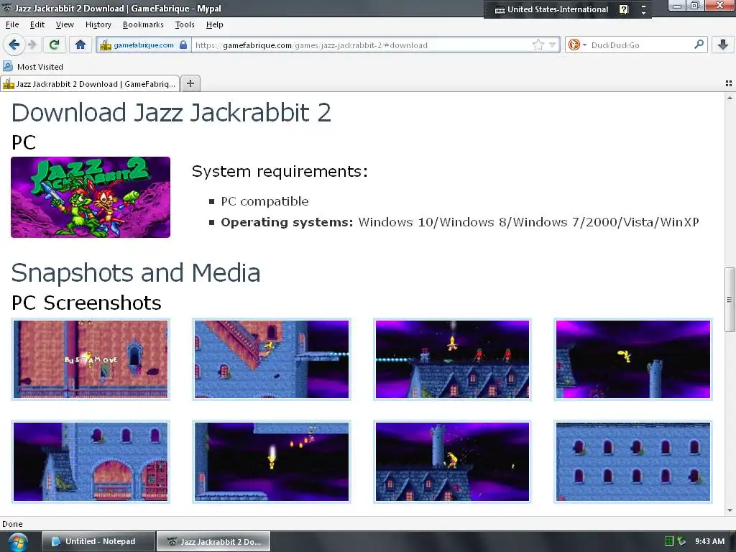The width and height of the screenshot is (736, 552).
Task: Open the URL history dropdown arrow
Action: (x=553, y=45)
